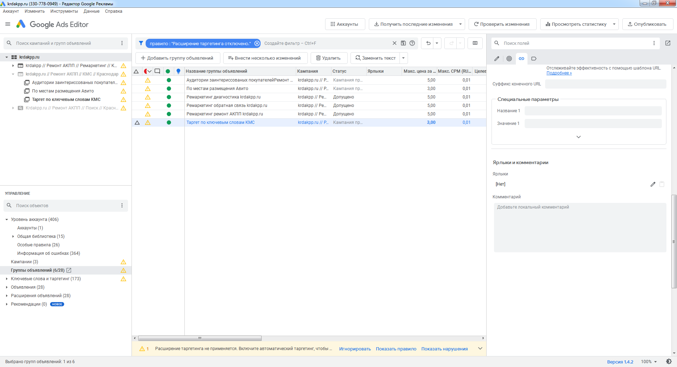This screenshot has width=677, height=367.
Task: Sort by warning triangle column
Action: [136, 71]
